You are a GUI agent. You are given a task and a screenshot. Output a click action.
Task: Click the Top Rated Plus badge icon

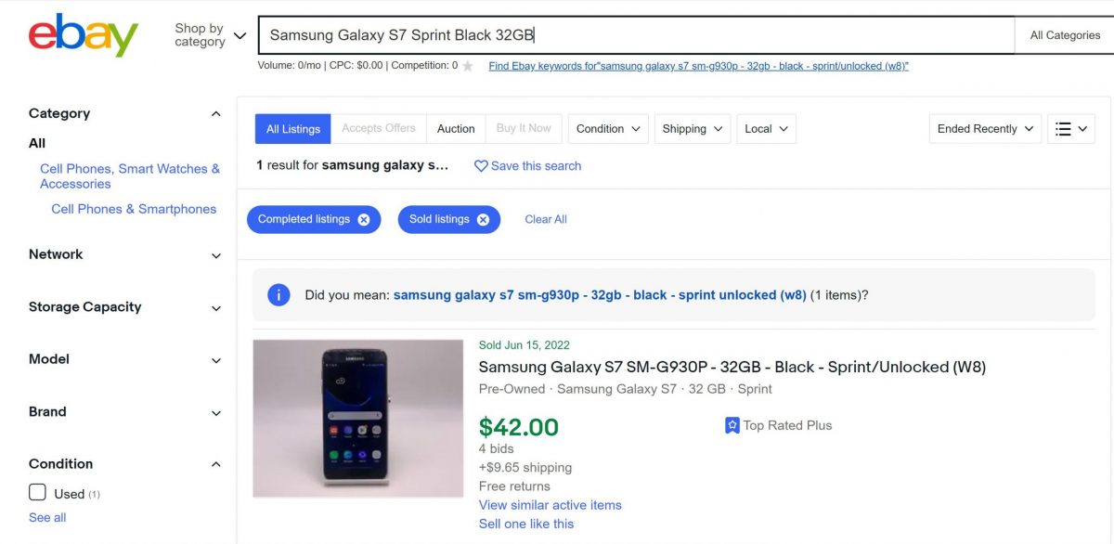coord(732,425)
